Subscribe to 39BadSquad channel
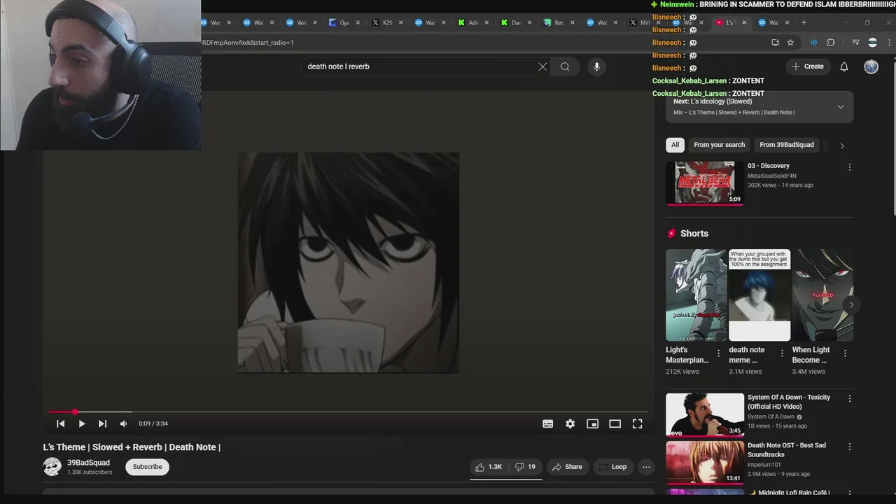Viewport: 896px width, 504px height. pyautogui.click(x=147, y=467)
